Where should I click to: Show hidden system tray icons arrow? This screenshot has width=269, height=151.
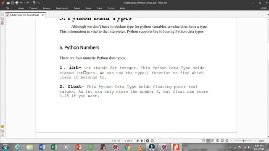230,147
